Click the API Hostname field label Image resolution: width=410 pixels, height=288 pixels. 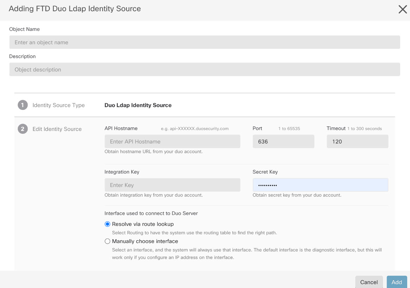click(121, 128)
